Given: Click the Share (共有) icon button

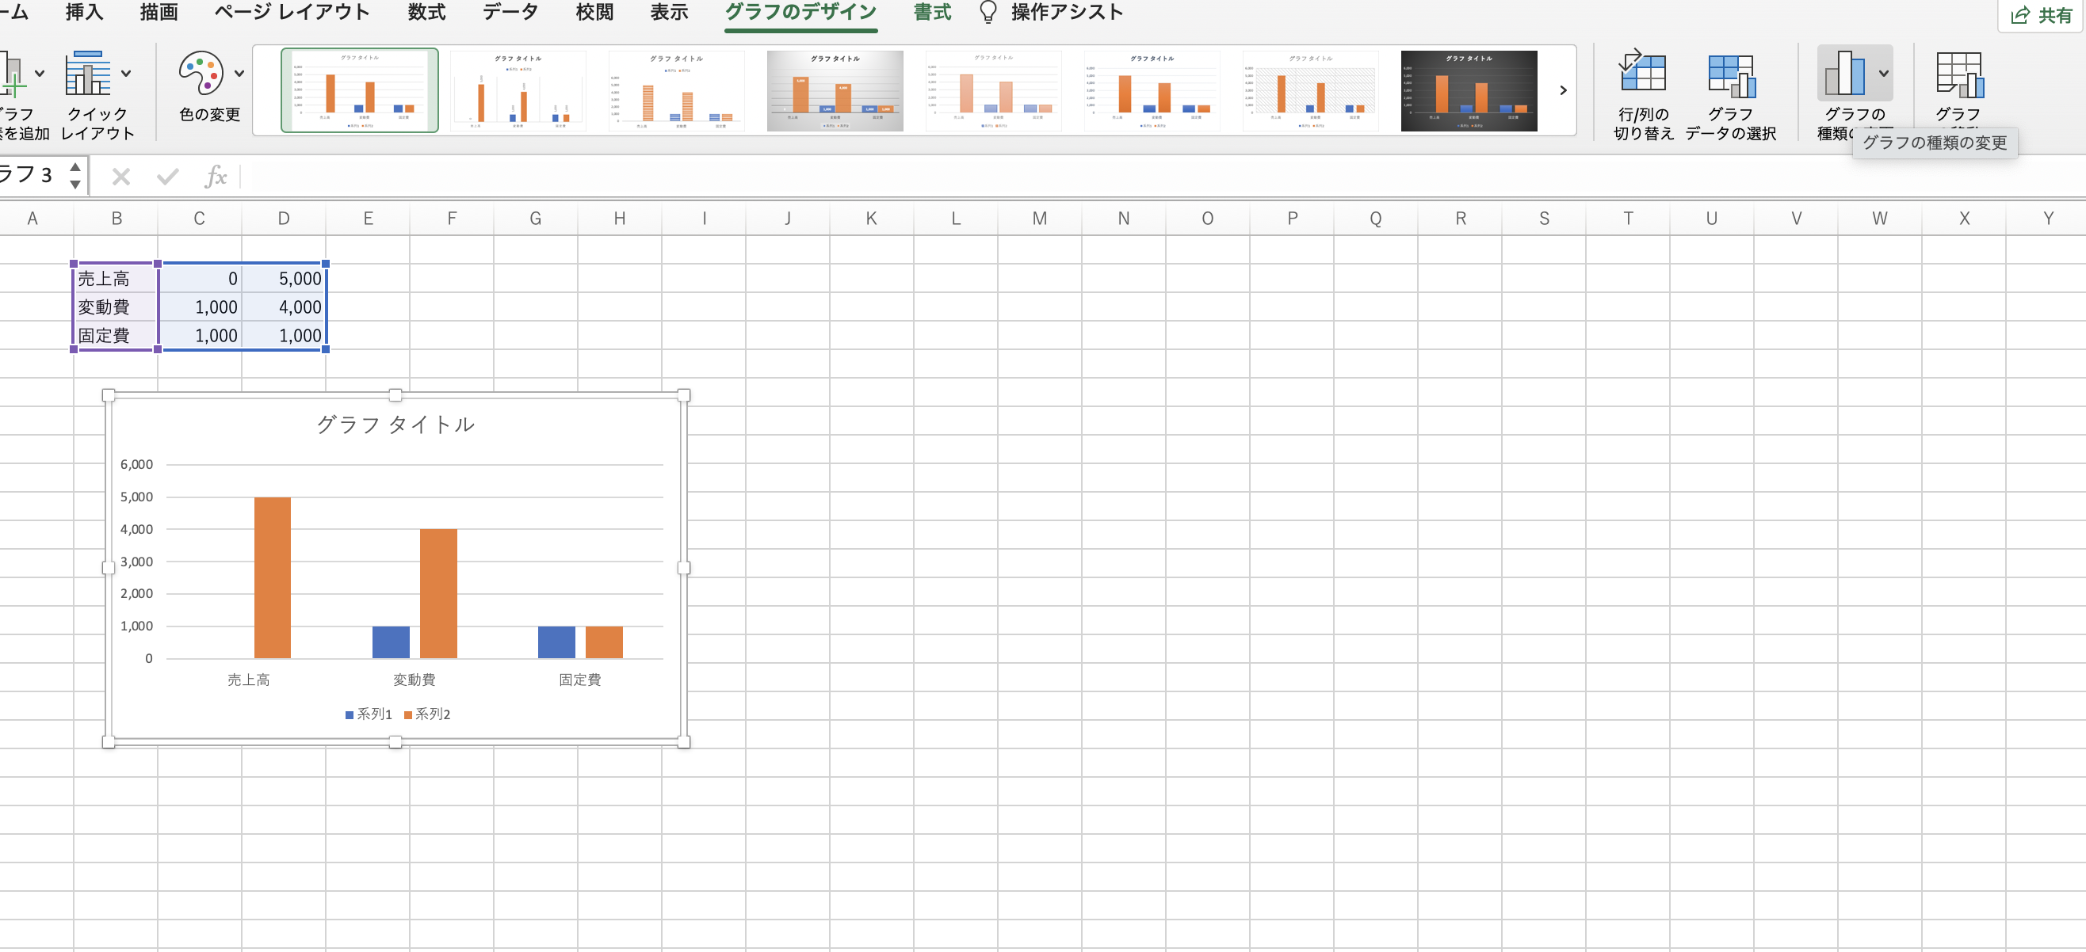Looking at the screenshot, I should [x=2040, y=14].
